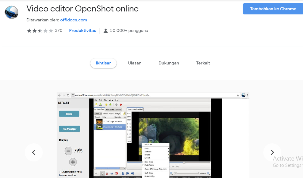Viewport: 303px width, 178px height.
Task: Click the Tambahkan ke Chrome button
Action: point(273,9)
